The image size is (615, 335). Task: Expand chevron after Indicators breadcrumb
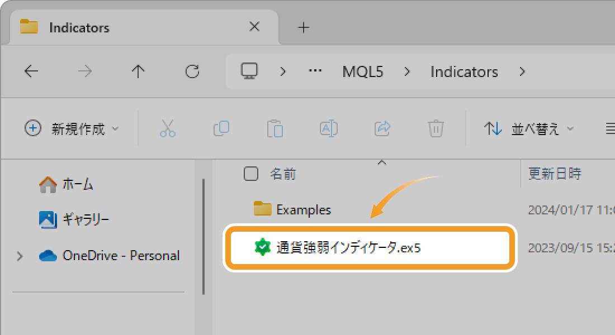(522, 71)
